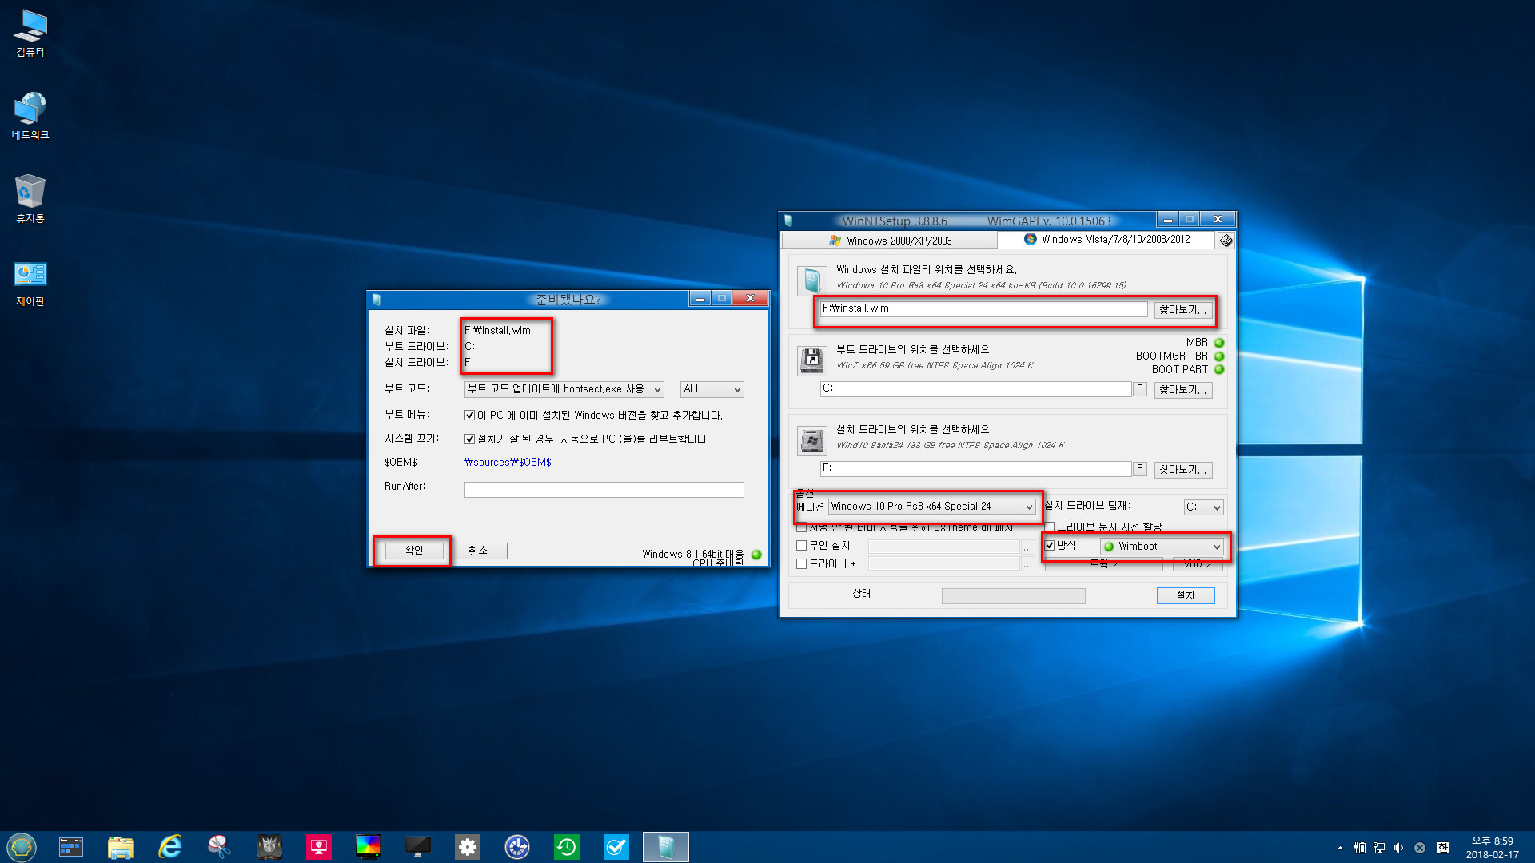The width and height of the screenshot is (1535, 863).
Task: Click 찾아보기 next to install drive F:
Action: (1183, 470)
